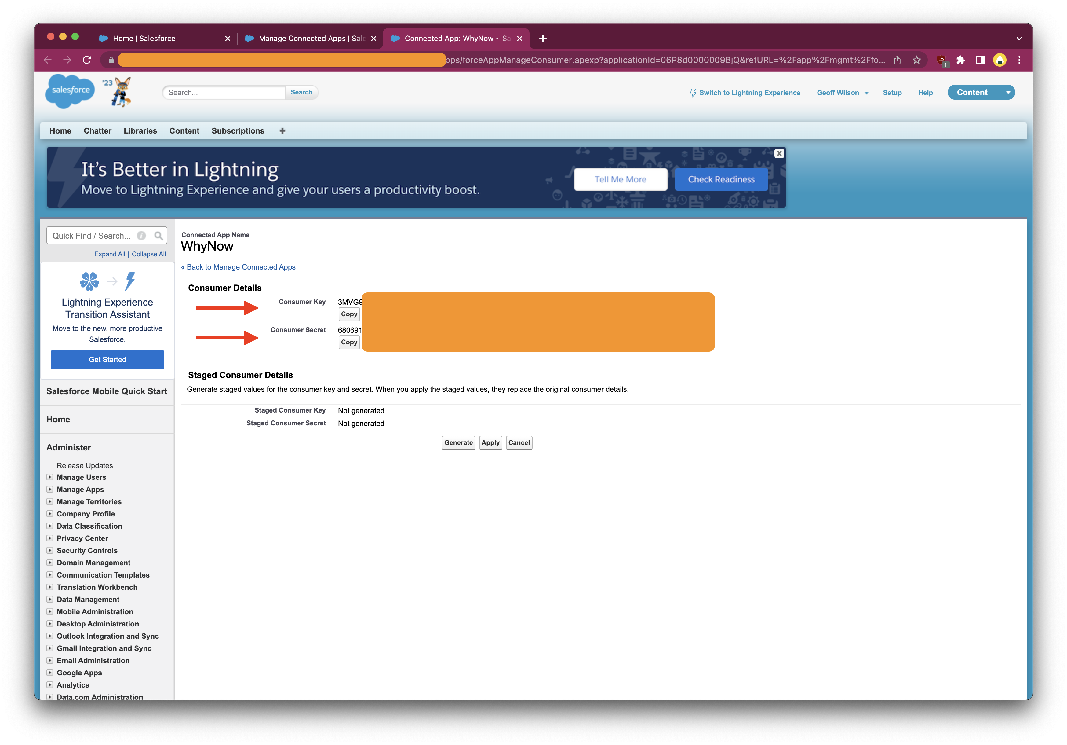
Task: Open Salesforce Mobile Quick Start
Action: coord(106,391)
